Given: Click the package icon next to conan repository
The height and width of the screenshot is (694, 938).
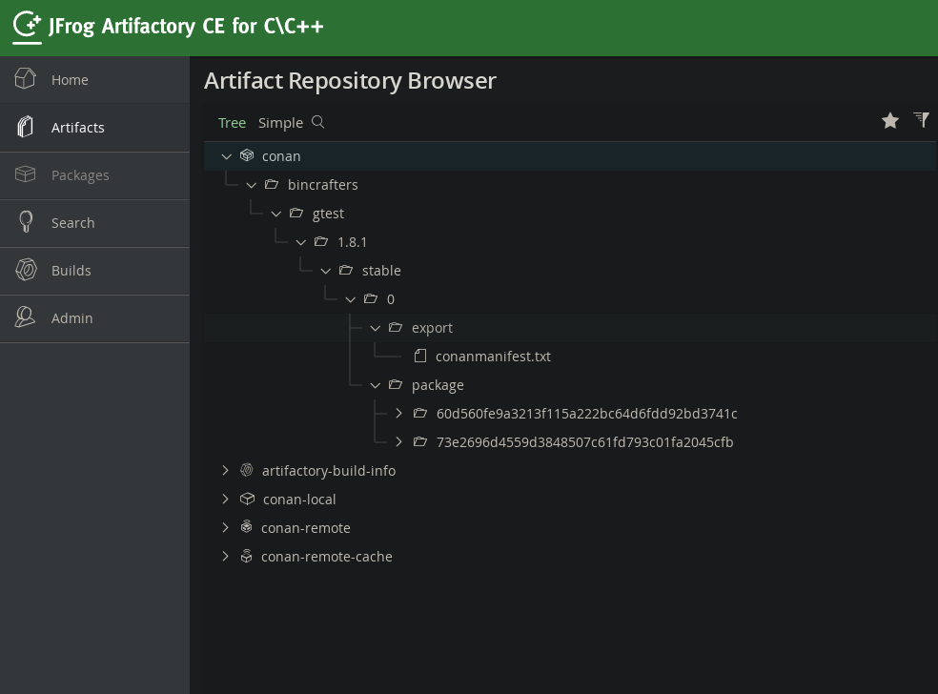Looking at the screenshot, I should (x=247, y=154).
